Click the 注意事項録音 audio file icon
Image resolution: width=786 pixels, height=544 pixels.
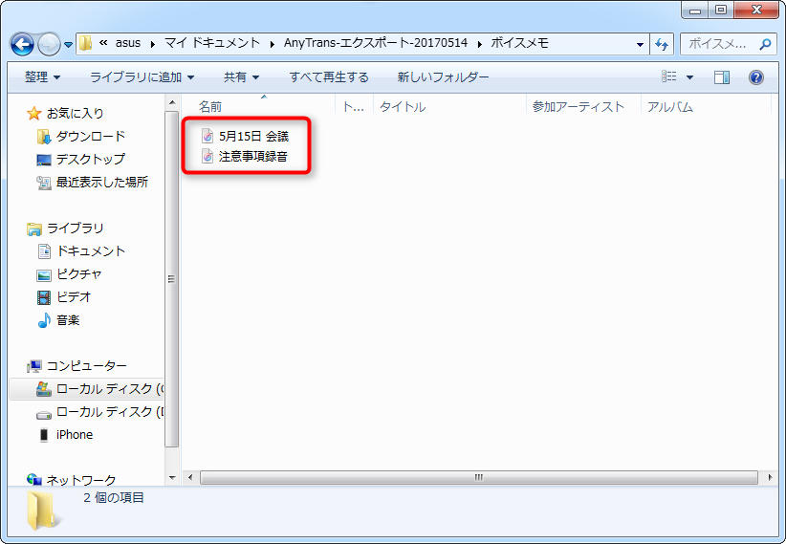(207, 157)
